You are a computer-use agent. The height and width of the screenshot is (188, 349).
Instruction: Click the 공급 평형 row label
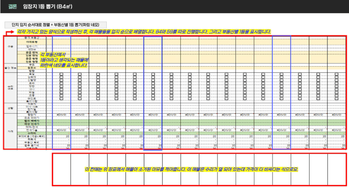(x=31, y=58)
